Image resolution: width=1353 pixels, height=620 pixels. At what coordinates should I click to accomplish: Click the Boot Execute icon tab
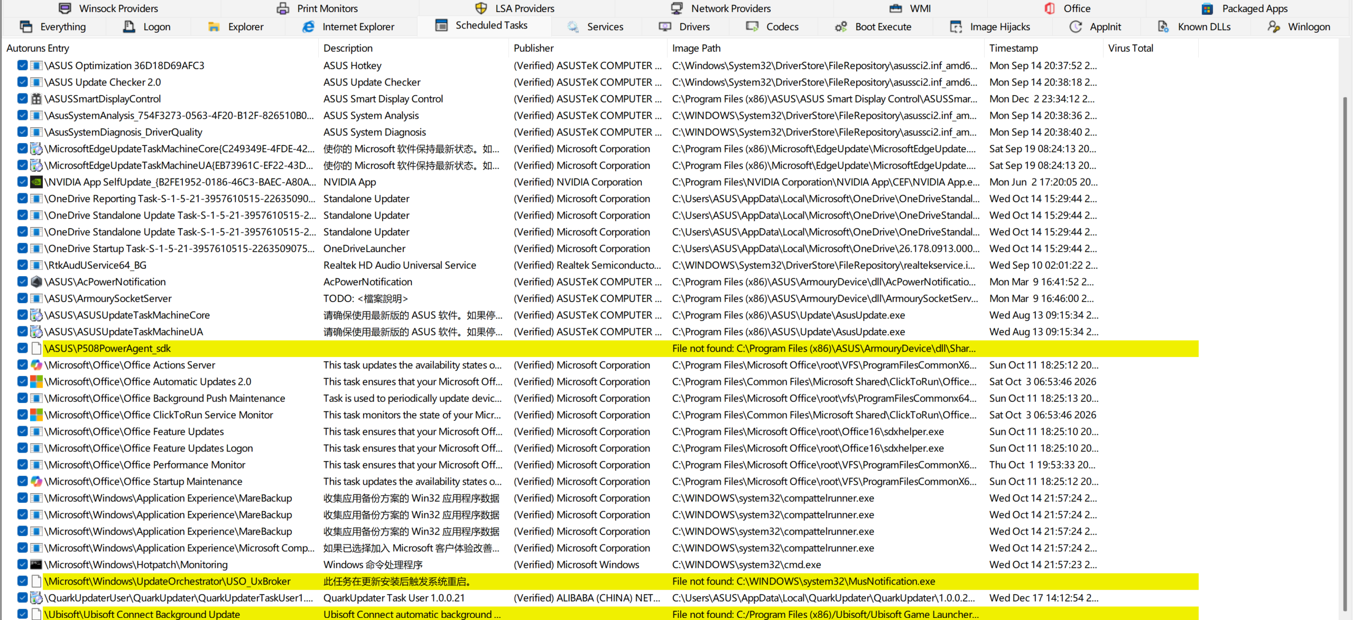click(x=841, y=26)
